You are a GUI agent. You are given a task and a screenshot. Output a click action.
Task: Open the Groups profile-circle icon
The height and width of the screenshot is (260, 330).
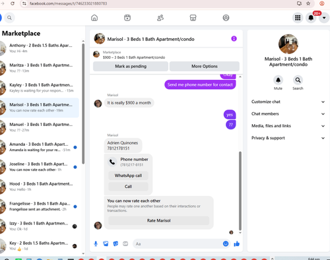coord(226,18)
